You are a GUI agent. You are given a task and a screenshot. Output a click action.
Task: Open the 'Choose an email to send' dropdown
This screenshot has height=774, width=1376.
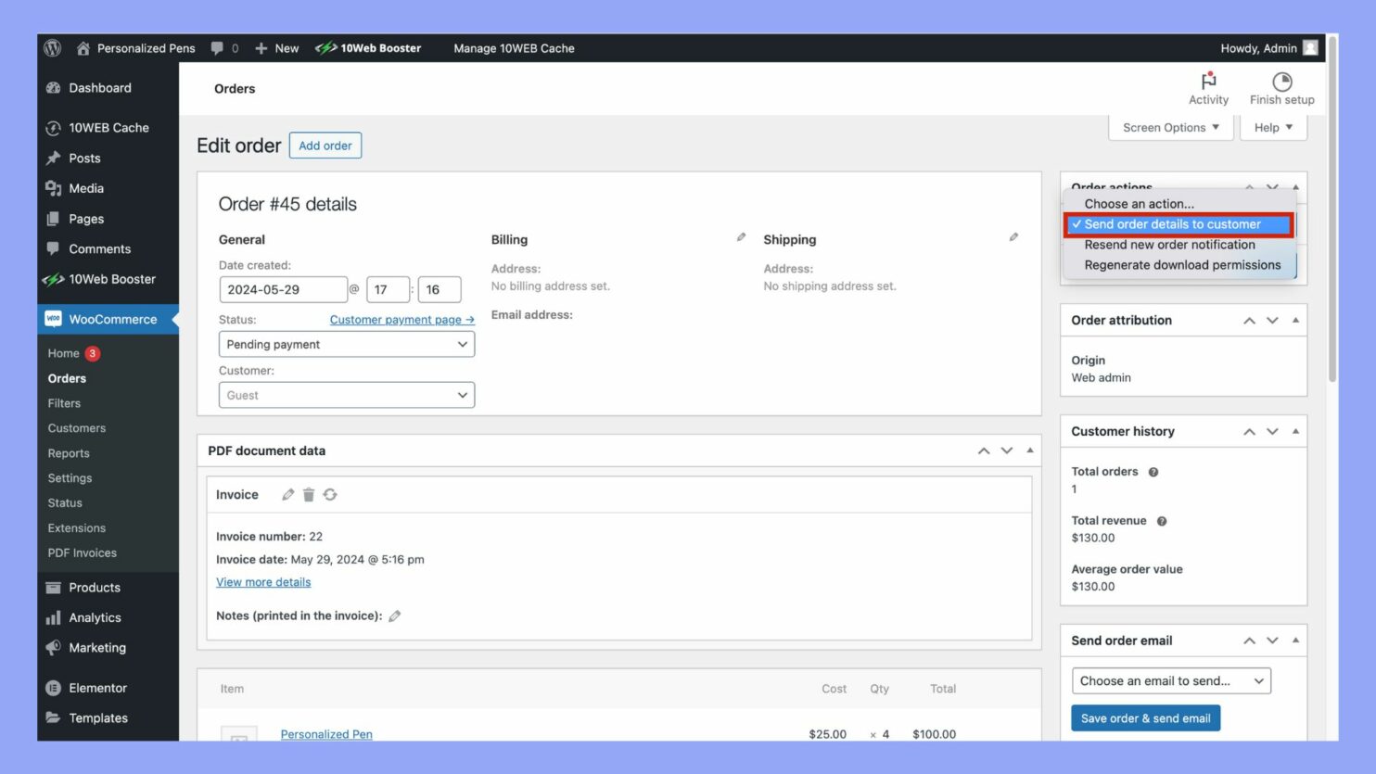[x=1170, y=680]
